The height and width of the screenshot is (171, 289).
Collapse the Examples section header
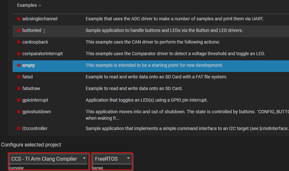[29, 5]
